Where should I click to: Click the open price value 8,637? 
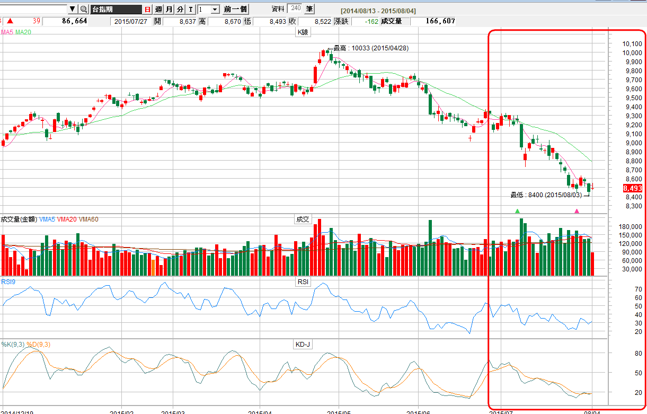pos(188,21)
